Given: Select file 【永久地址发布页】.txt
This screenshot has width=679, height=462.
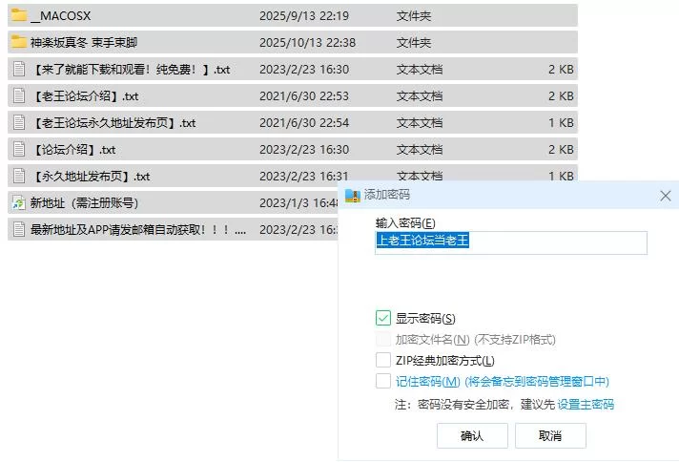Looking at the screenshot, I should coord(91,177).
